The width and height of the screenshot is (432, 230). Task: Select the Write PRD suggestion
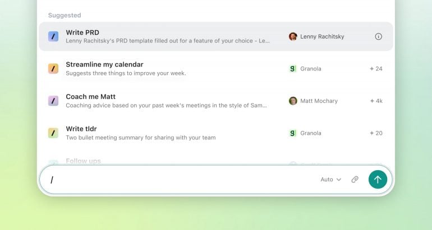pos(167,36)
